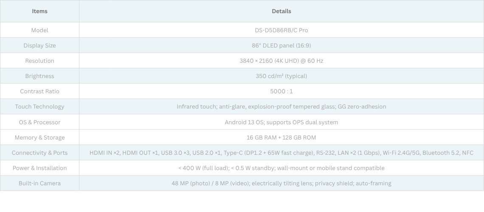The width and height of the screenshot is (484, 212).
Task: Click the "Details" column header
Action: point(281,11)
